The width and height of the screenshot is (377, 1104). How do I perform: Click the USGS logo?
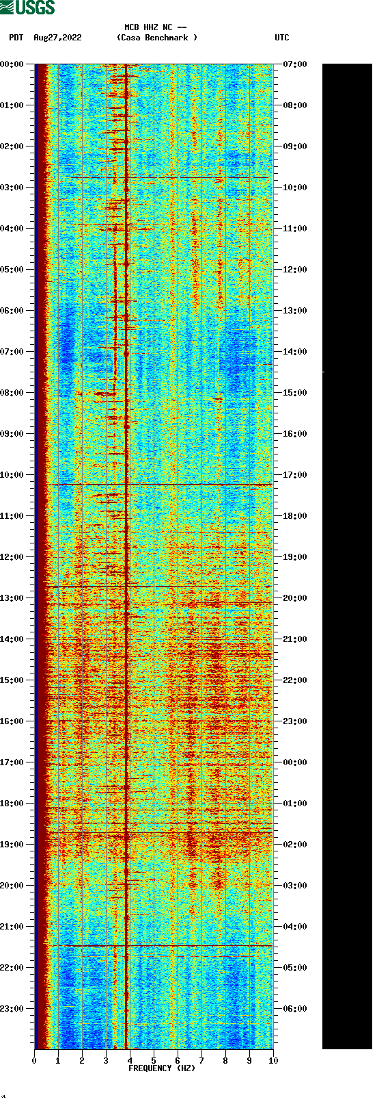pyautogui.click(x=27, y=8)
